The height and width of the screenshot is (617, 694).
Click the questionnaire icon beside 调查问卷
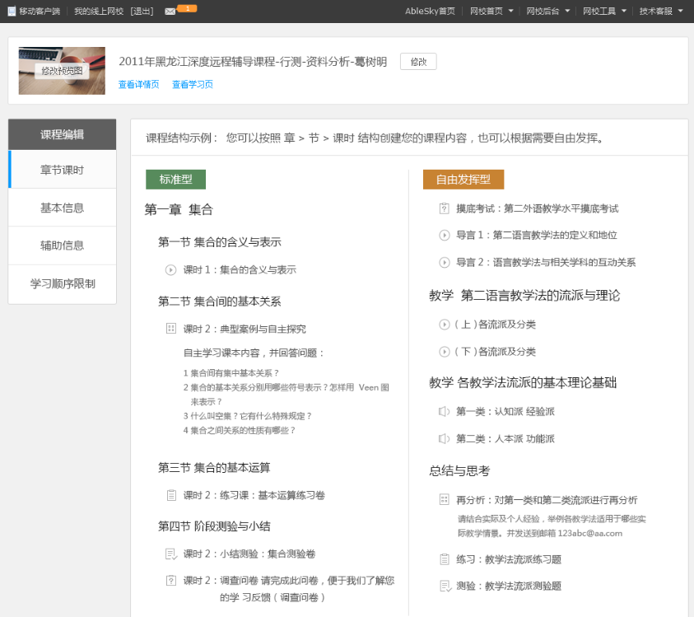click(171, 580)
